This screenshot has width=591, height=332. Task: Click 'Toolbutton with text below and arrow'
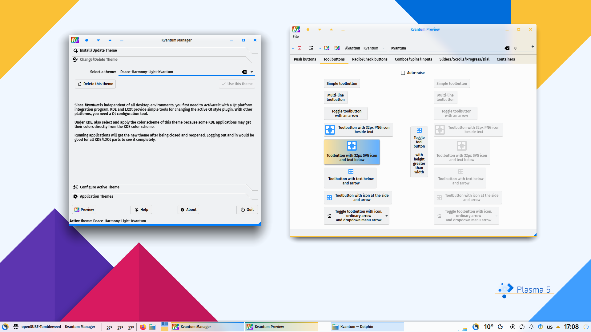pyautogui.click(x=350, y=178)
